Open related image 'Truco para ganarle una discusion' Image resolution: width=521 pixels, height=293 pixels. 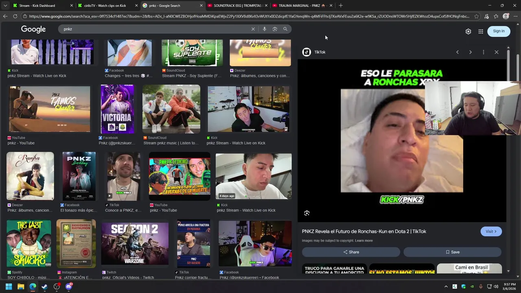coord(335,269)
